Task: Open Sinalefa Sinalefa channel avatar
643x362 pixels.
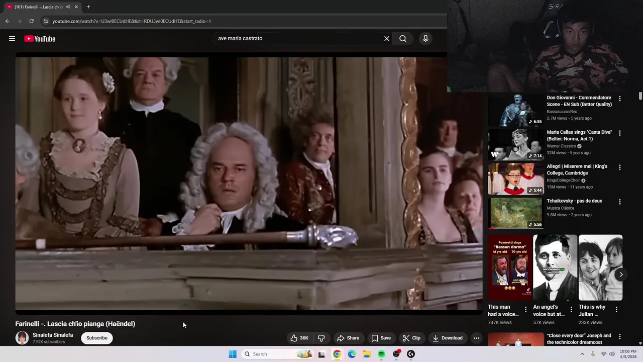Action: [x=22, y=338]
